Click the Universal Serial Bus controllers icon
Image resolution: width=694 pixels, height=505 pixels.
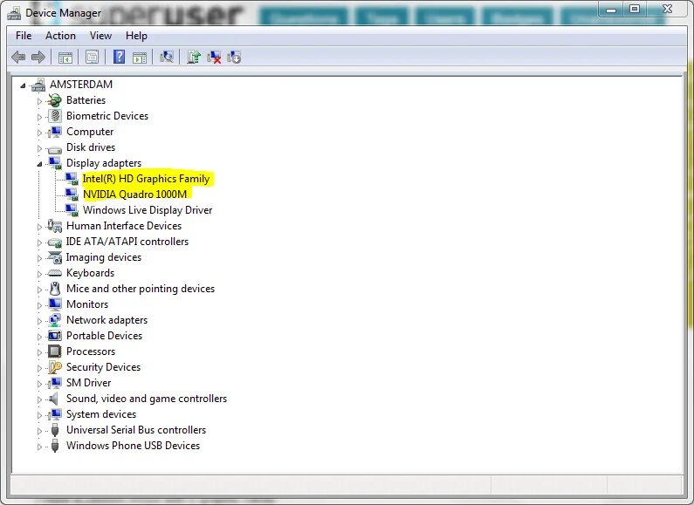tap(55, 430)
